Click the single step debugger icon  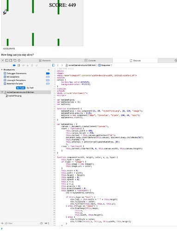point(37,65)
